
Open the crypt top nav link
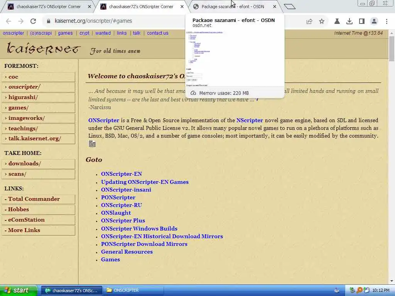pos(84,33)
